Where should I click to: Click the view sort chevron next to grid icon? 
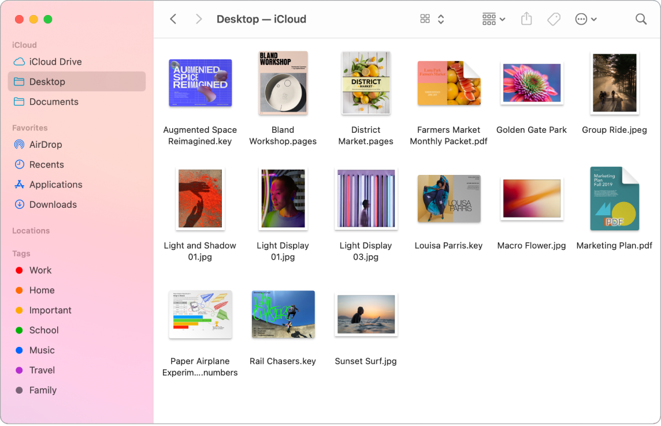440,19
